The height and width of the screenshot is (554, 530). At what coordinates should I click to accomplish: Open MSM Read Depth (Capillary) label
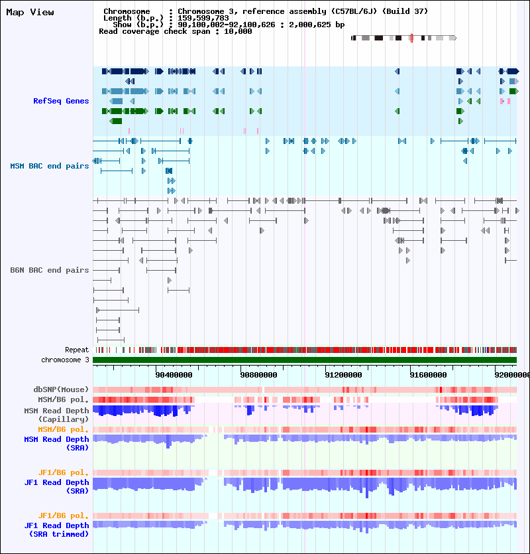point(56,415)
